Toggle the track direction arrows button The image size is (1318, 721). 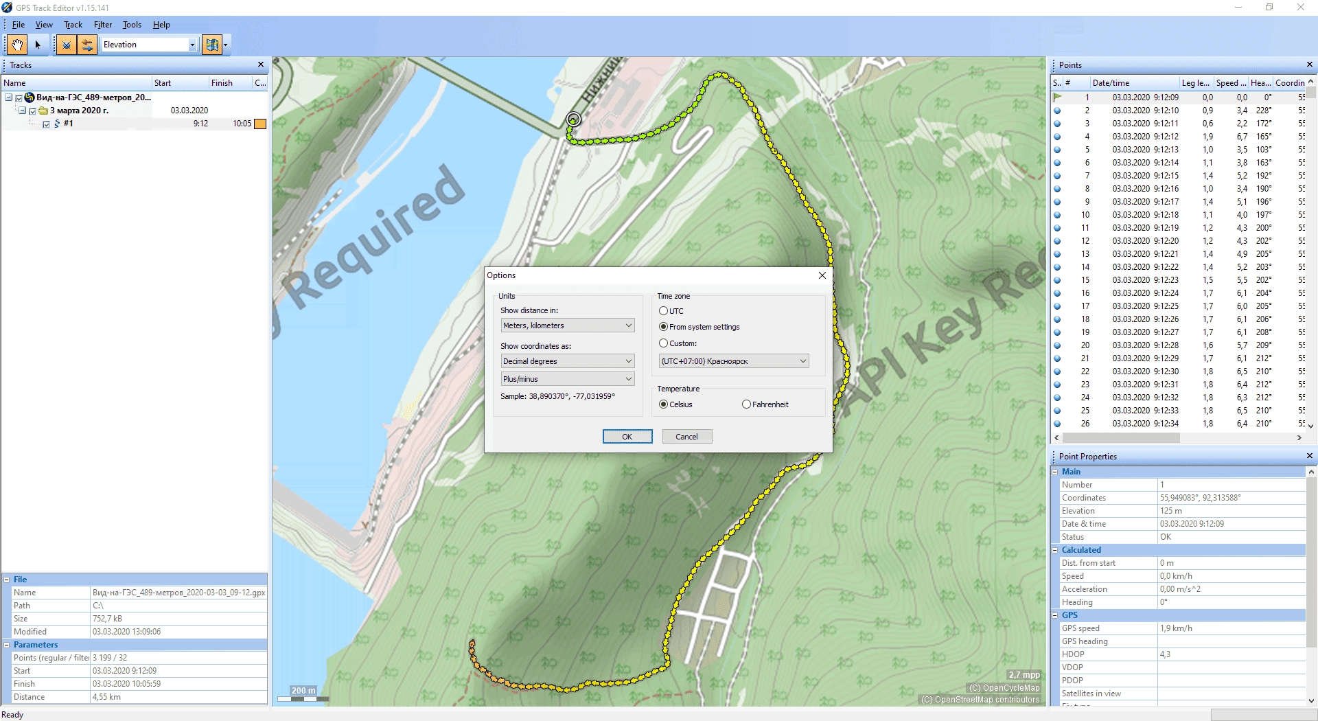[x=87, y=45]
